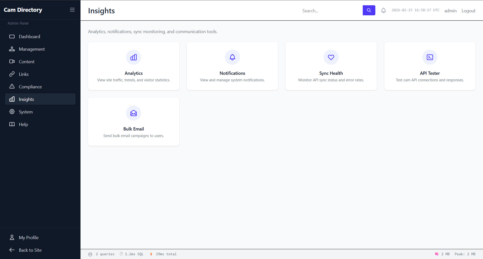
Task: Open the Help sidebar item
Action: [23, 124]
